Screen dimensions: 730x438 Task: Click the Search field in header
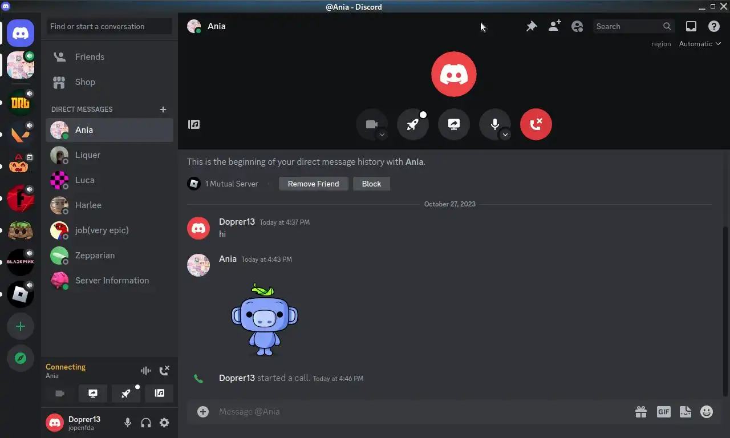coord(634,26)
